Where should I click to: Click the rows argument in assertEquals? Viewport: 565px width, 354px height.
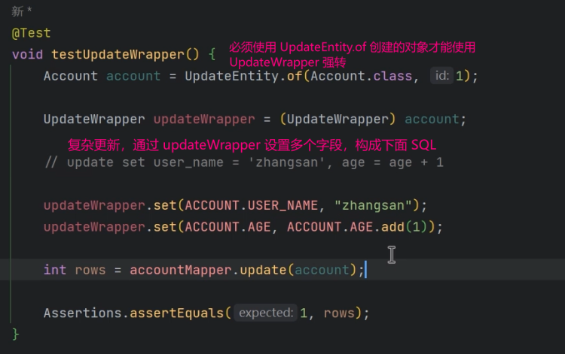[339, 313]
